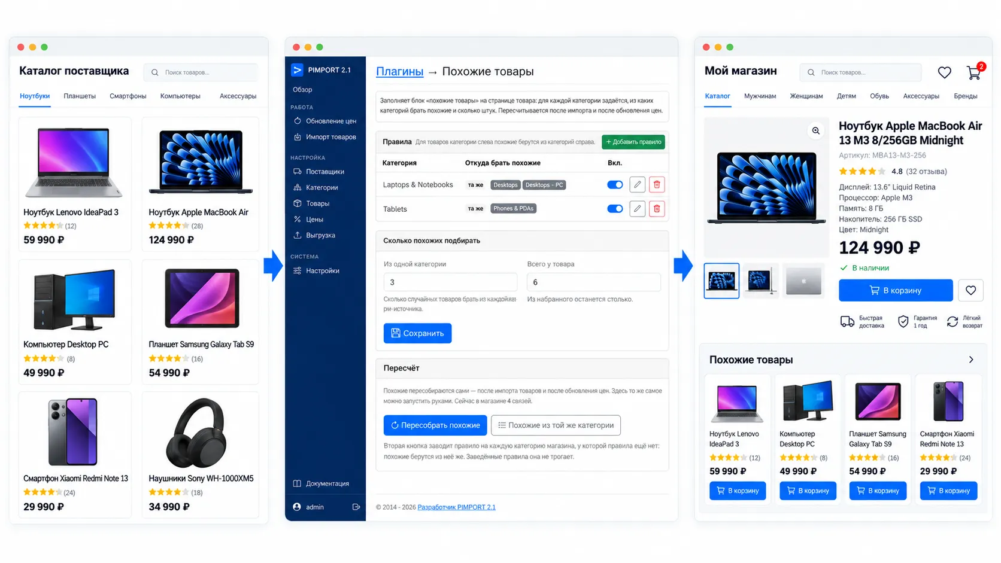Add MacBook Air to cart with В корзину
Viewport: 1001px width, 563px height.
(x=896, y=290)
